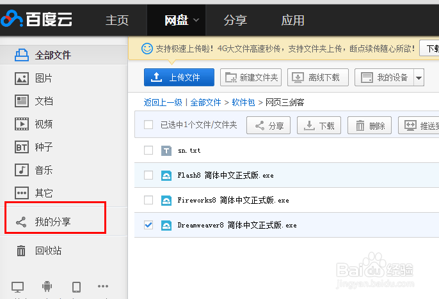Open the 全部文件 printer-style icon
The image size is (439, 299).
(x=22, y=55)
